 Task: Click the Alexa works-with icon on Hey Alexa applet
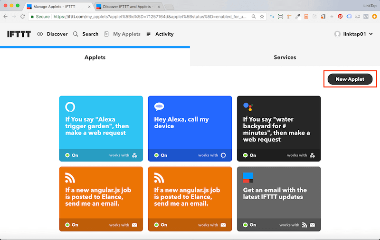223,155
